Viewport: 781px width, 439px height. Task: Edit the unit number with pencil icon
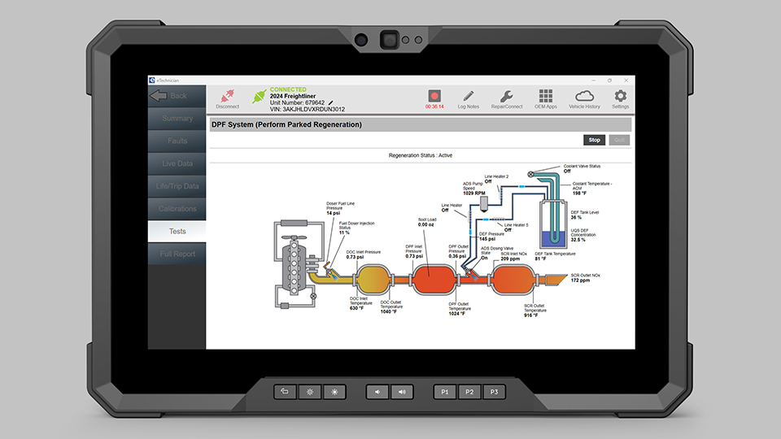[331, 102]
